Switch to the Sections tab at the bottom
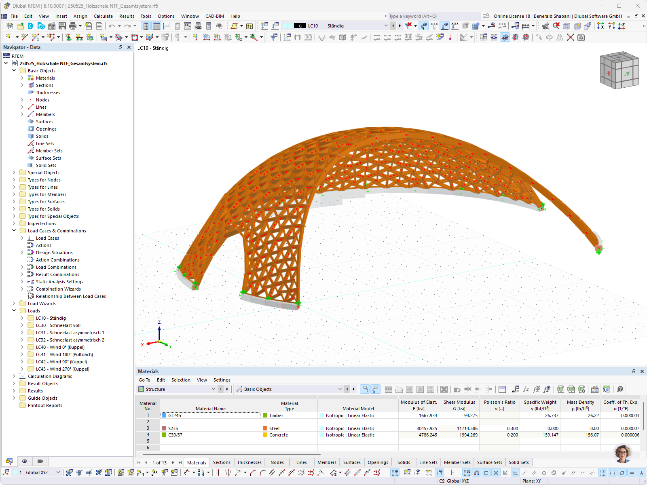647x485 pixels. pyautogui.click(x=222, y=462)
